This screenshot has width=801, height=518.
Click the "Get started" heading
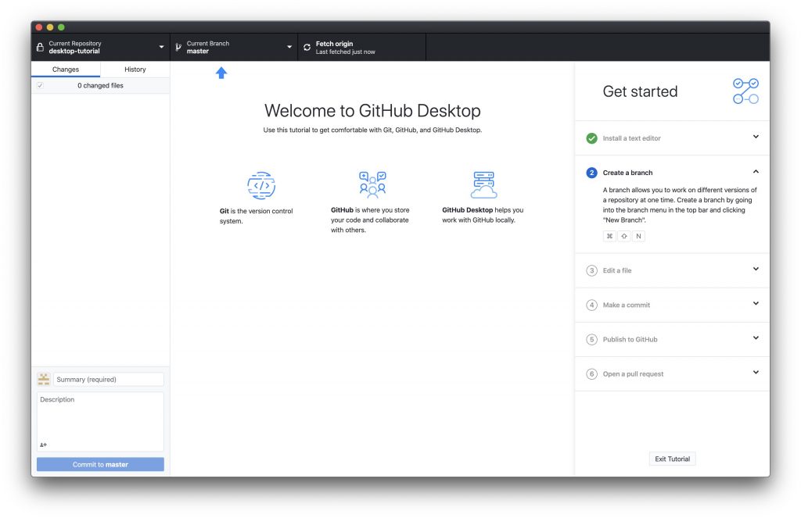tap(640, 91)
